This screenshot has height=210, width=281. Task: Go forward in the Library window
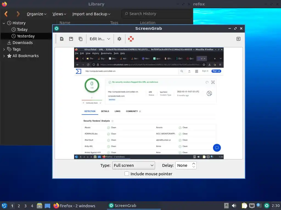[18, 14]
